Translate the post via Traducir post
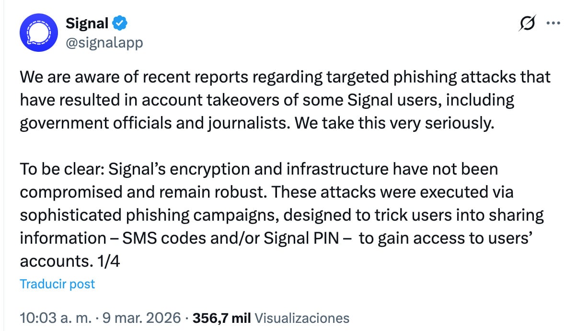 tap(57, 284)
